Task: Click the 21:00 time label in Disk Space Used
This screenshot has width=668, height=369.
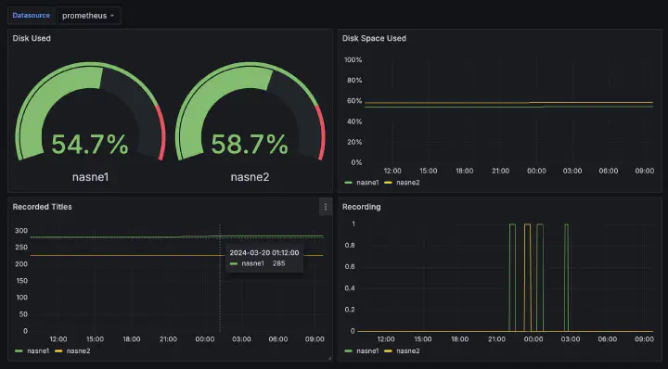Action: coord(500,171)
